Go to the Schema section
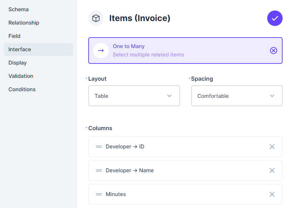This screenshot has height=208, width=291. click(x=39, y=9)
